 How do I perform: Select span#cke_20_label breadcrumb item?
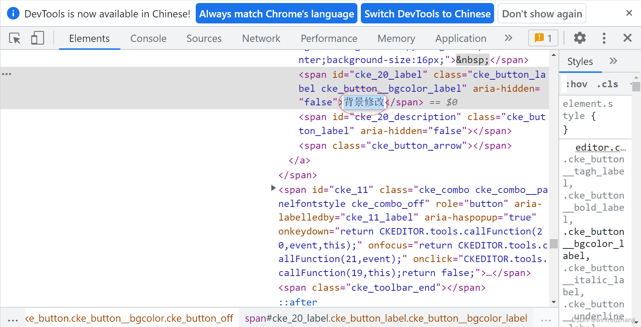[386, 318]
